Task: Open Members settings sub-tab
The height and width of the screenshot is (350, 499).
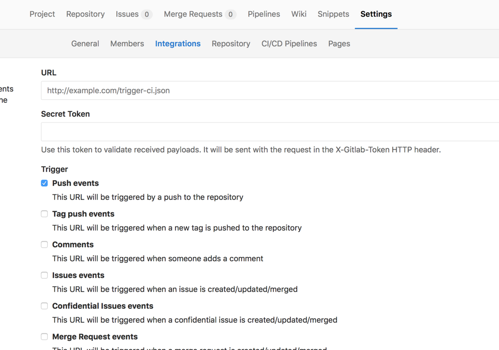Action: 127,44
